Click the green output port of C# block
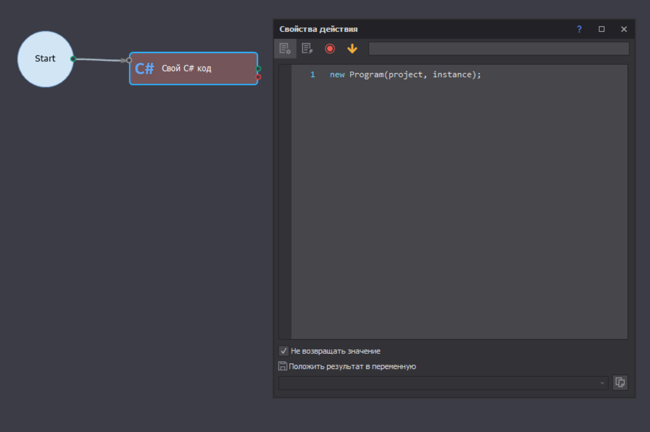 click(x=258, y=69)
